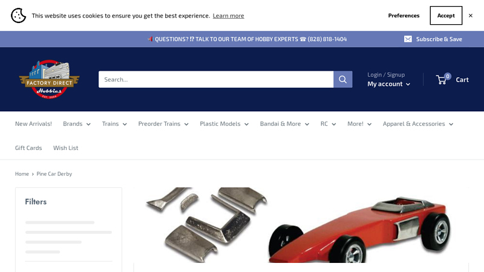Open cookie Preferences
The width and height of the screenshot is (484, 272).
[404, 16]
